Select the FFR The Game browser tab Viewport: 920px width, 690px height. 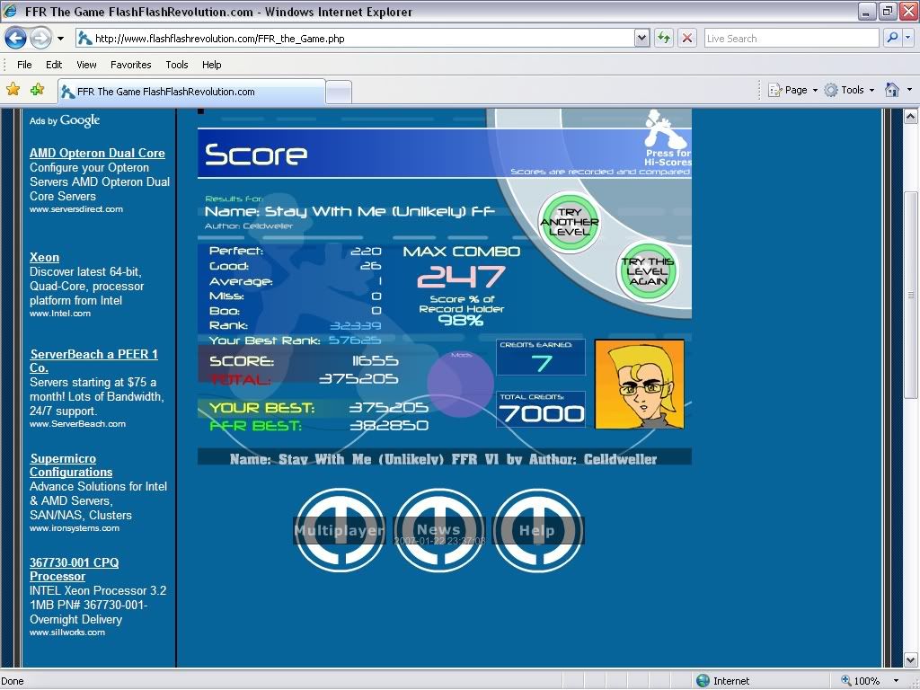(x=190, y=92)
